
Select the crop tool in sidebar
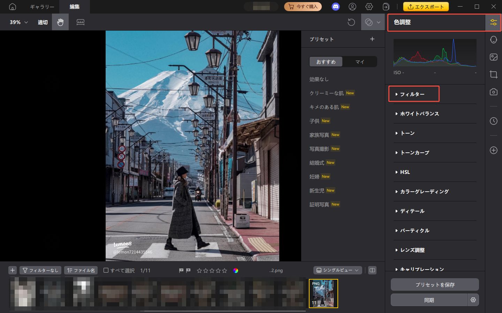[x=493, y=74]
